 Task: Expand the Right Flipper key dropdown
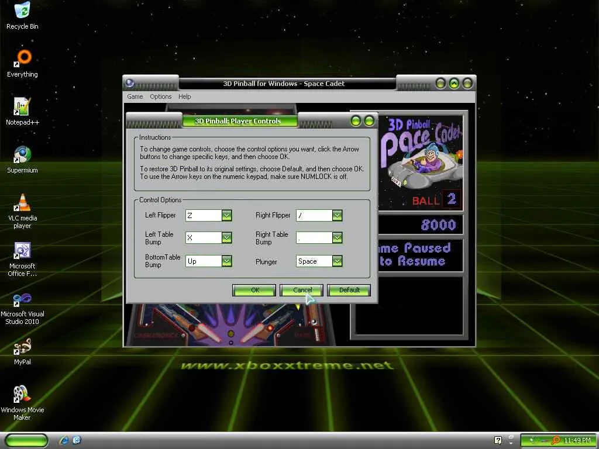[337, 216]
